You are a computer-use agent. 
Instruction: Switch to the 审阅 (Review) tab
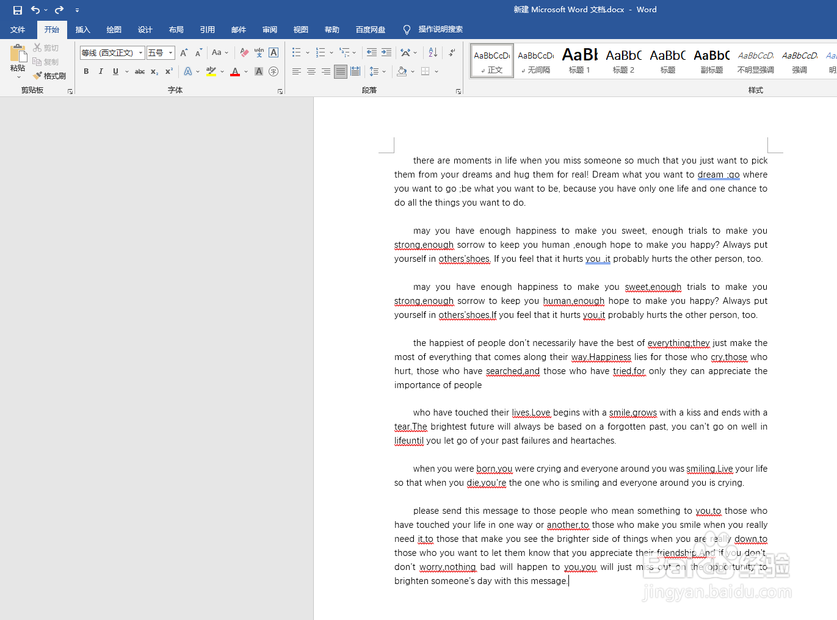click(x=269, y=29)
